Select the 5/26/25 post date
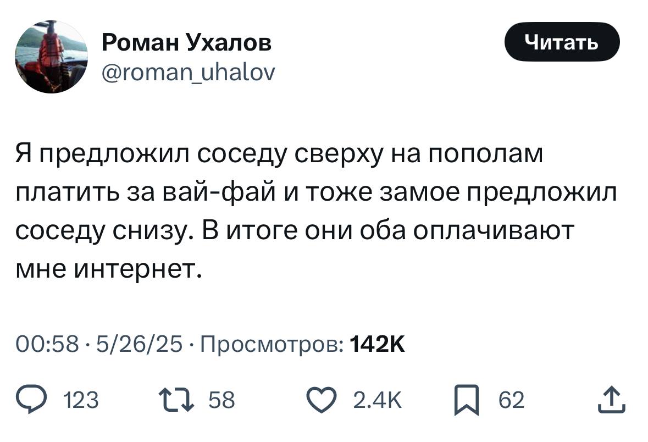 139,345
